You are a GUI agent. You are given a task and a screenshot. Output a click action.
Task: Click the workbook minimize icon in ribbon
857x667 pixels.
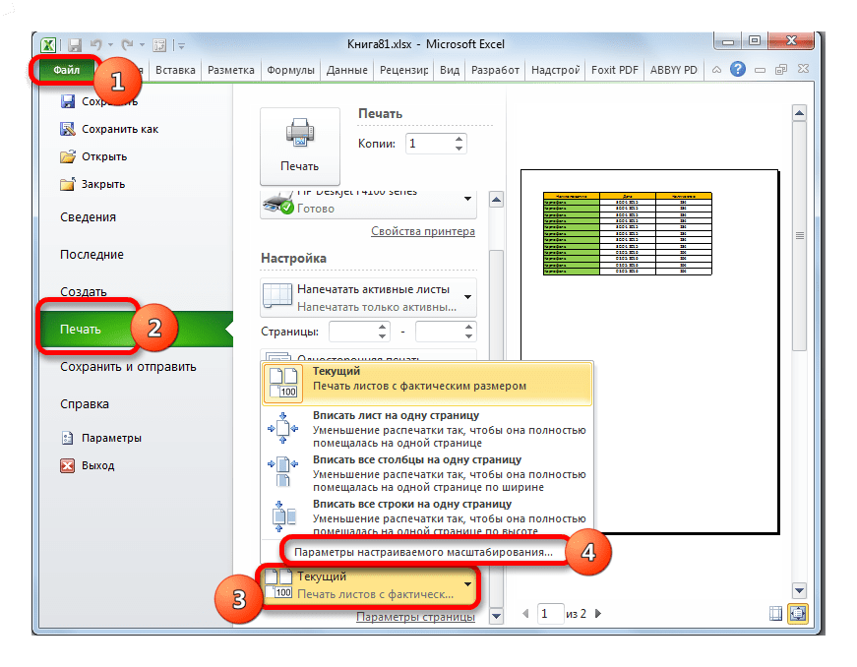(x=760, y=70)
